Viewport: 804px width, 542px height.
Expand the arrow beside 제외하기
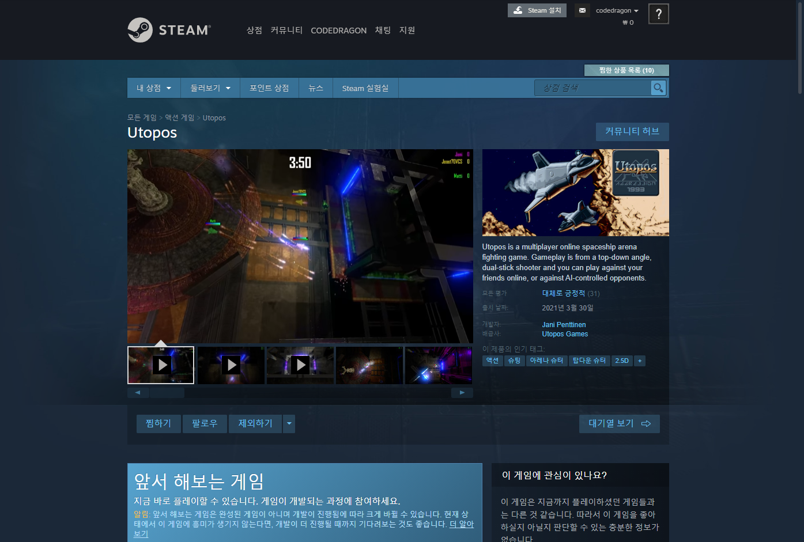(289, 423)
